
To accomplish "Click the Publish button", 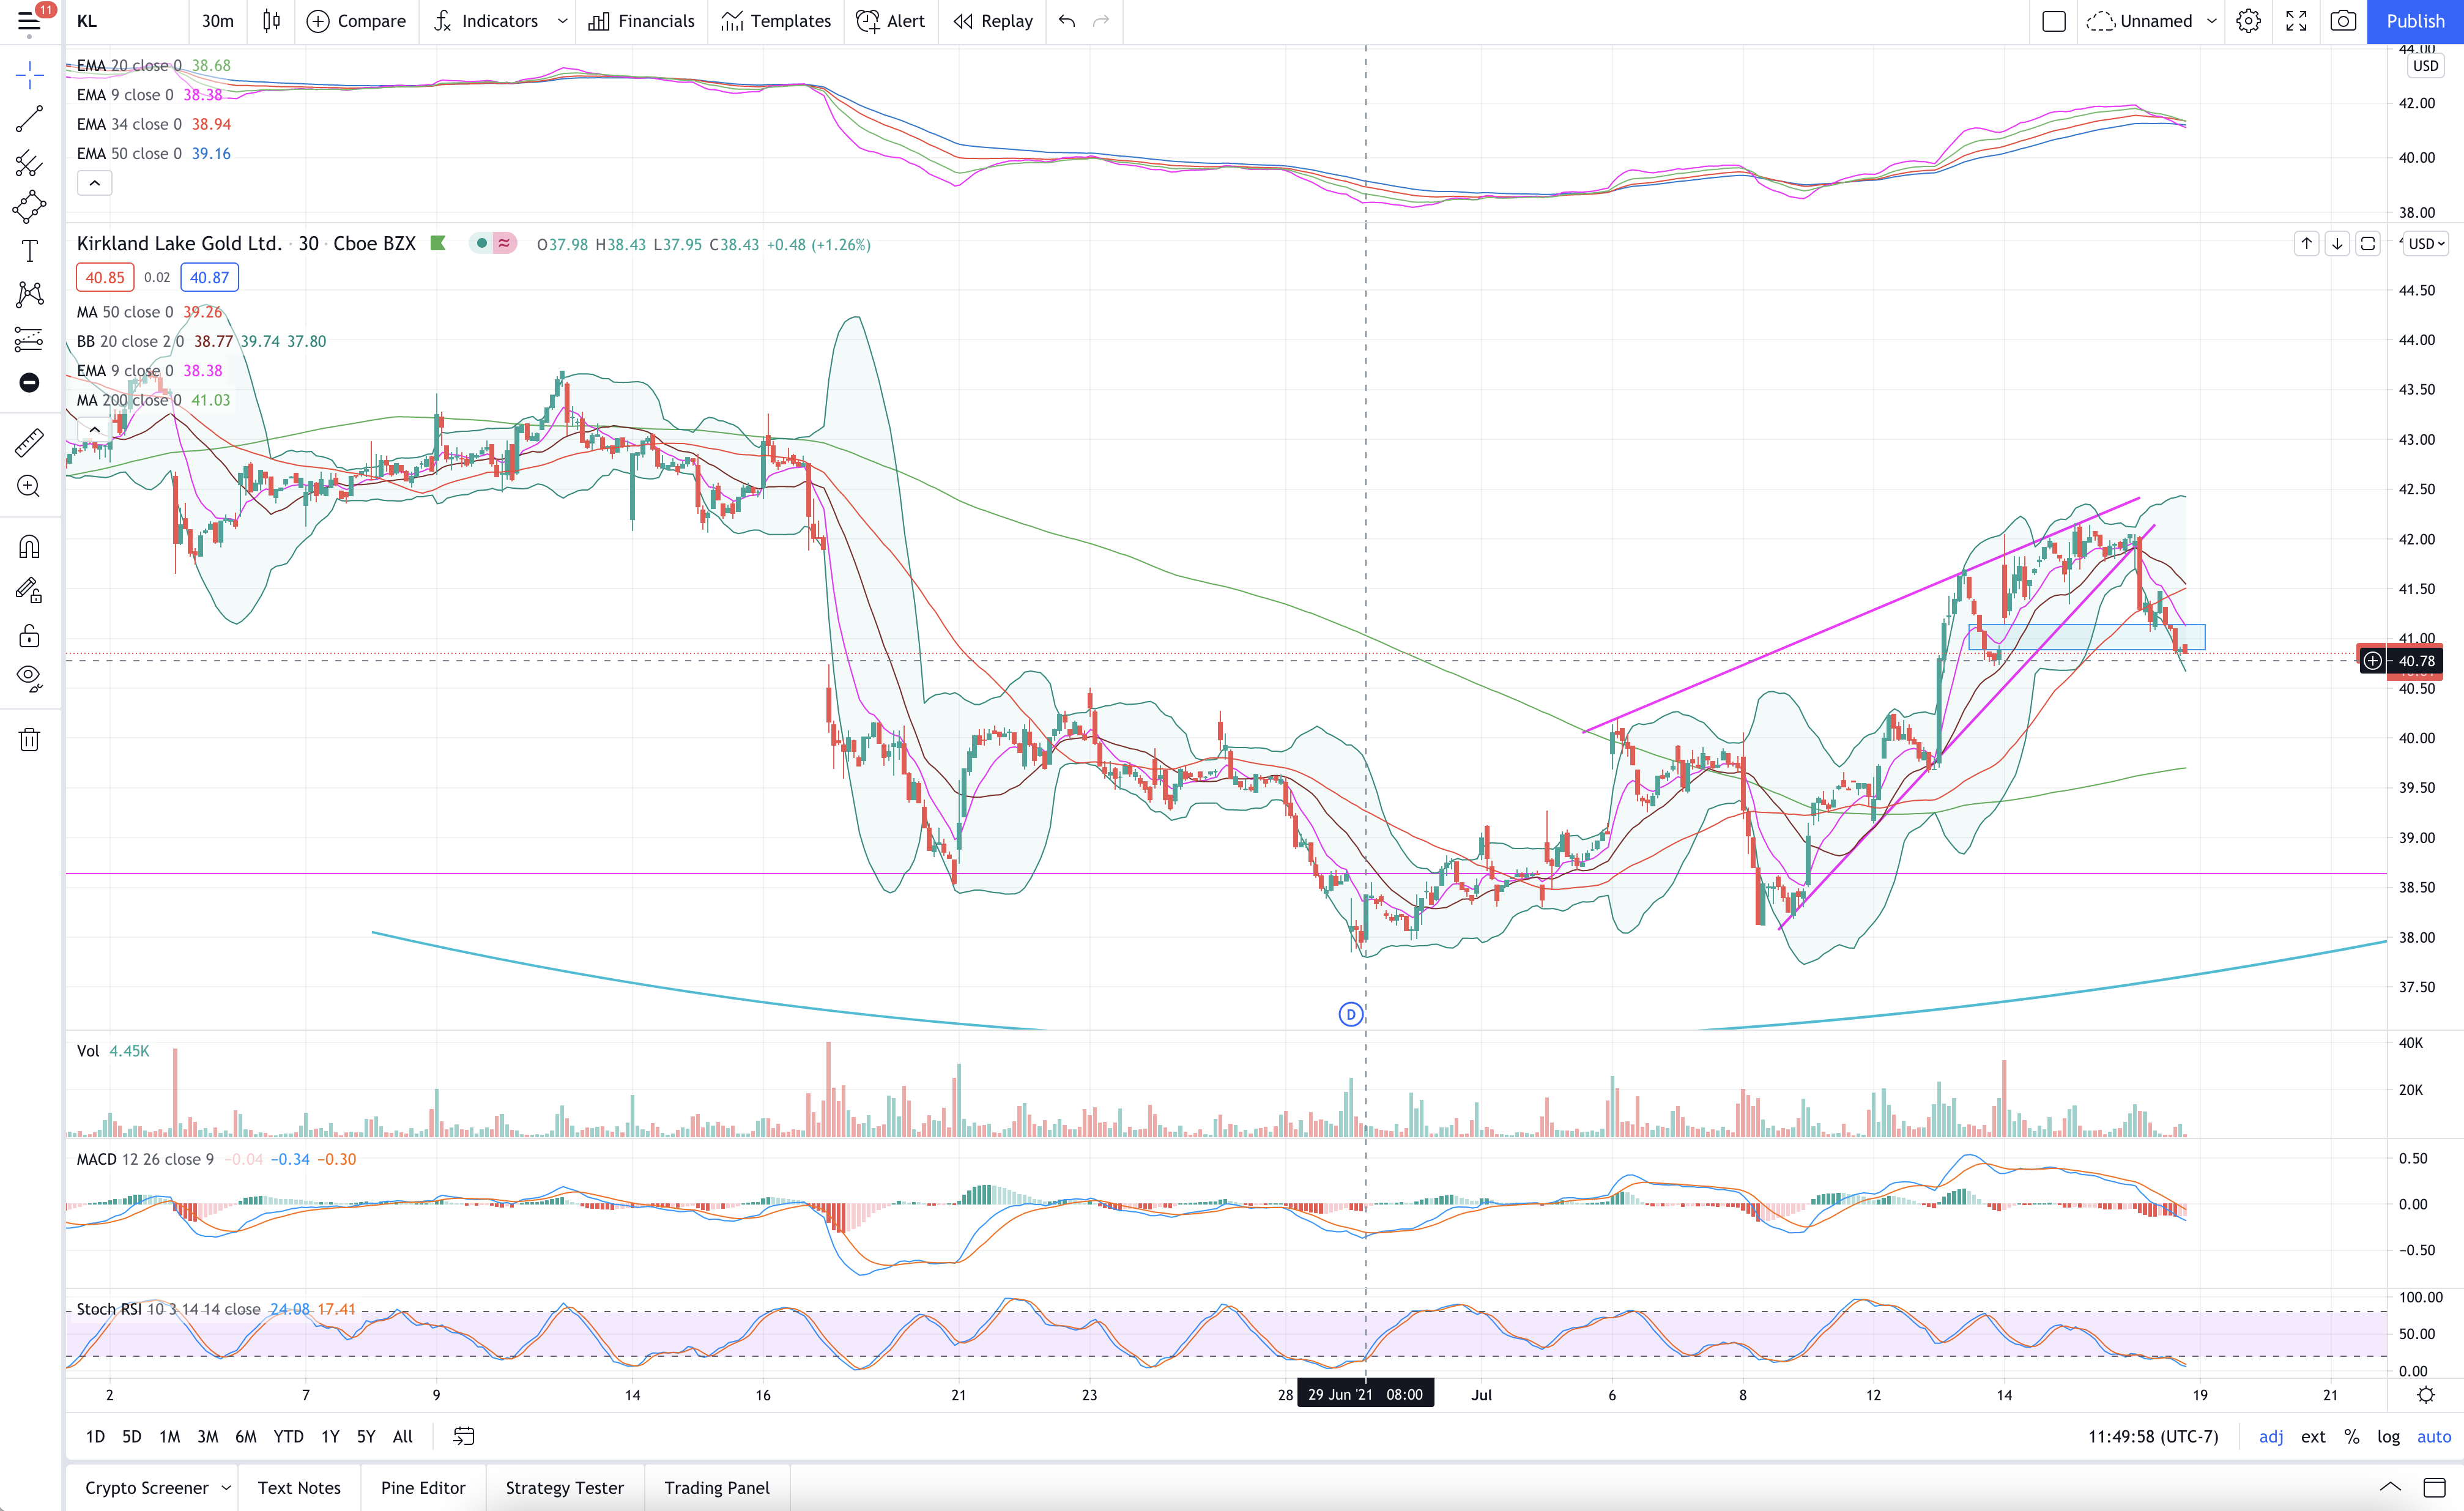I will [x=2415, y=21].
